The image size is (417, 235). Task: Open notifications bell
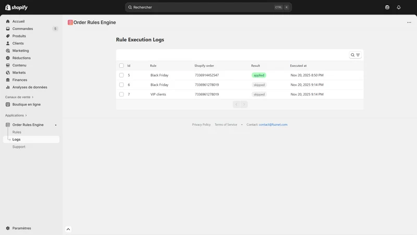point(399,7)
